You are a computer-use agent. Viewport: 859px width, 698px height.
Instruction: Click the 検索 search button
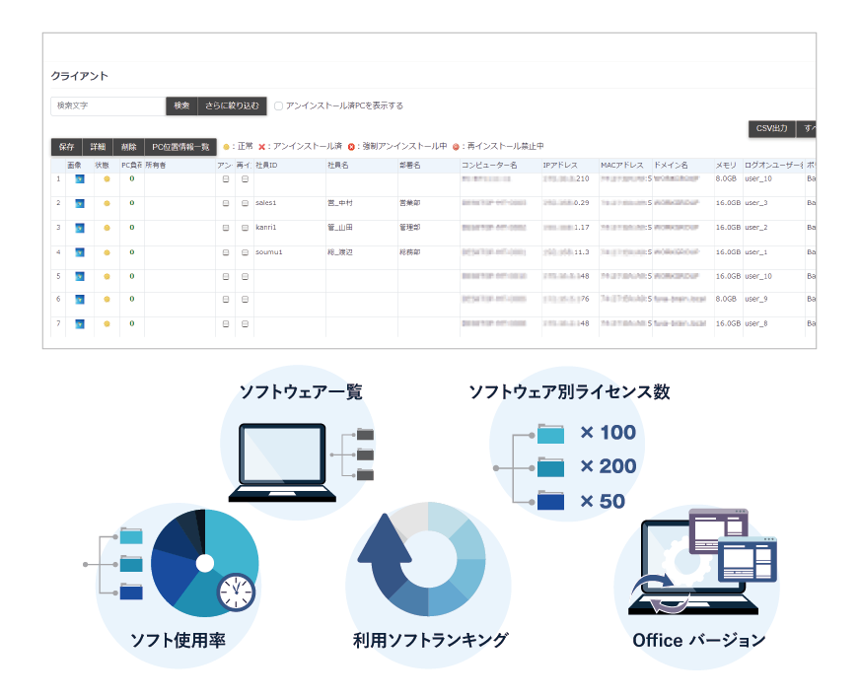pos(181,105)
